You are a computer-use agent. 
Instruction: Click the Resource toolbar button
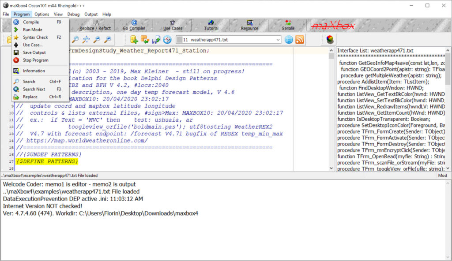tap(249, 26)
